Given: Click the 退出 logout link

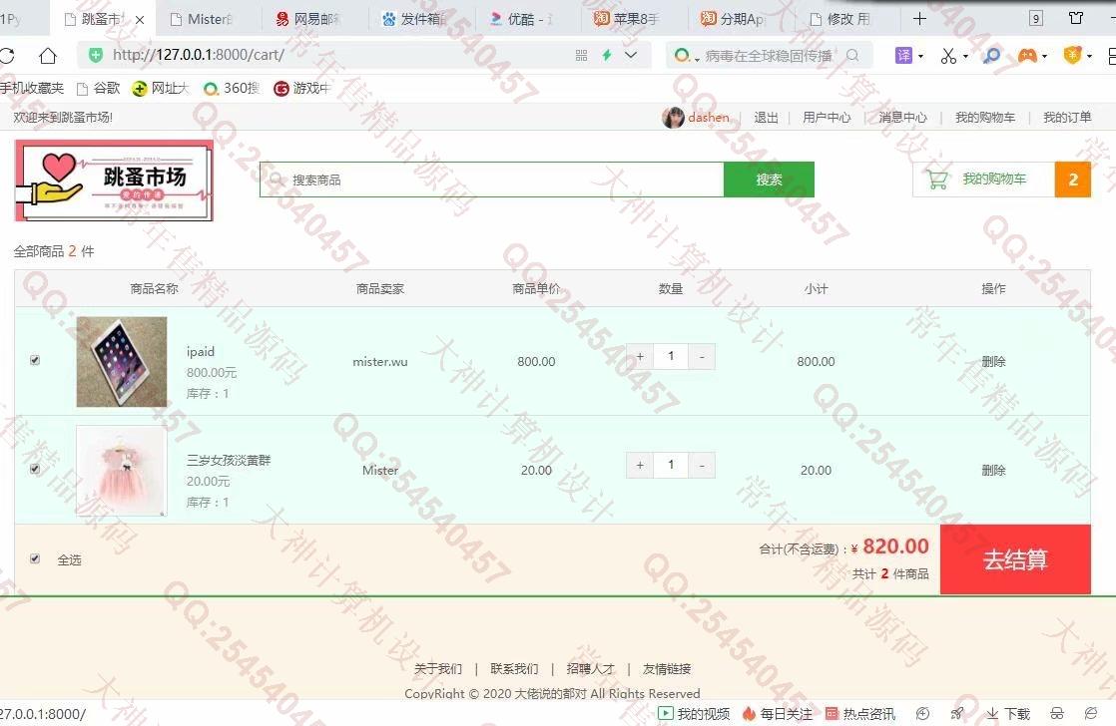Looking at the screenshot, I should pyautogui.click(x=766, y=118).
